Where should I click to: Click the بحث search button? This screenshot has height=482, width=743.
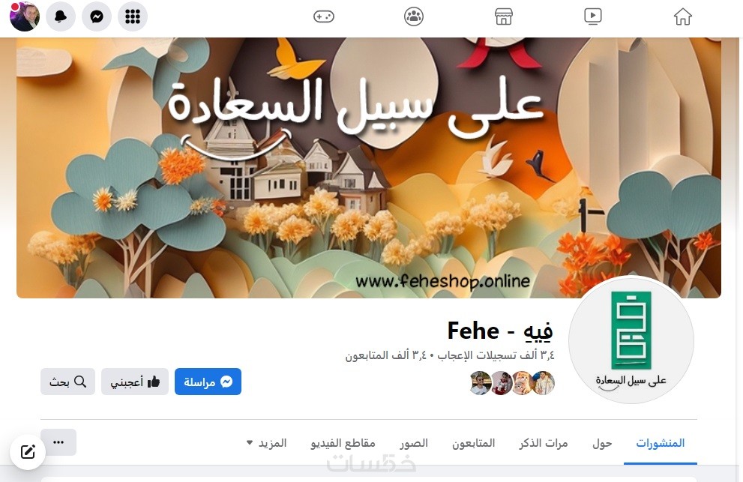click(x=67, y=382)
